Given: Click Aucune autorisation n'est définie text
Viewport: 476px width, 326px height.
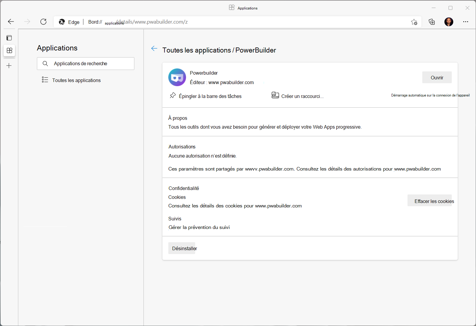Looking at the screenshot, I should (203, 156).
